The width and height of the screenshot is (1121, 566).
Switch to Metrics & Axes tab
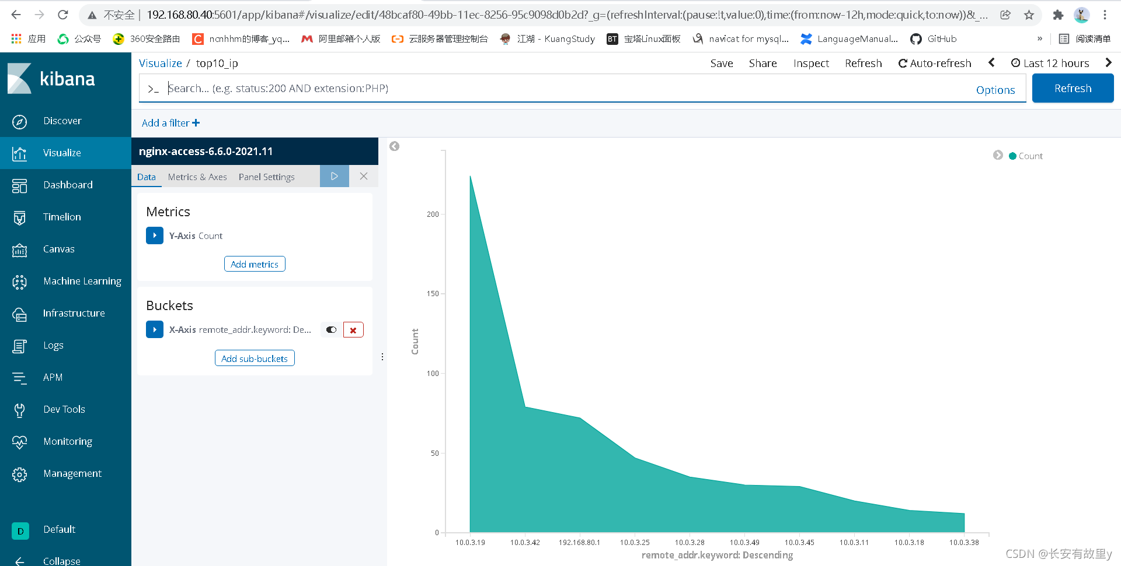197,177
